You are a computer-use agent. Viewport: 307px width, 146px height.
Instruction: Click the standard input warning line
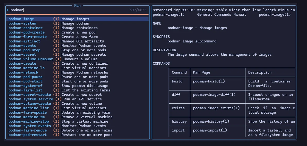tap(224, 10)
